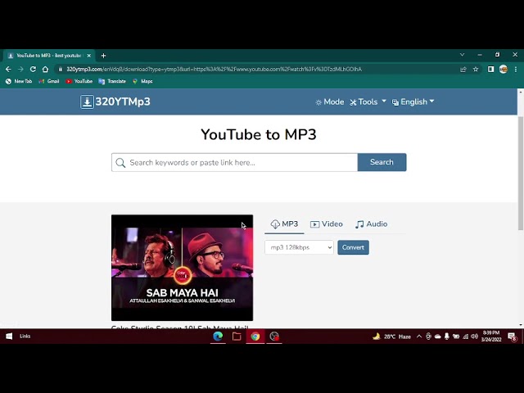Select the MP3 tab

pos(284,224)
